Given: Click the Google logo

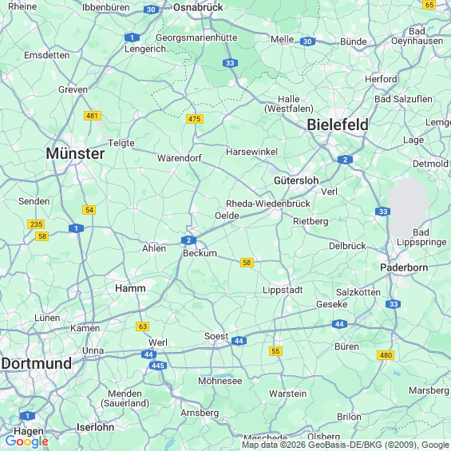Looking at the screenshot, I should pyautogui.click(x=27, y=441).
